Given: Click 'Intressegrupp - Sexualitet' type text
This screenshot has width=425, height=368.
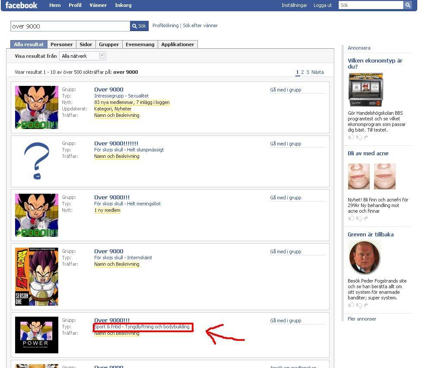Looking at the screenshot, I should 121,96.
